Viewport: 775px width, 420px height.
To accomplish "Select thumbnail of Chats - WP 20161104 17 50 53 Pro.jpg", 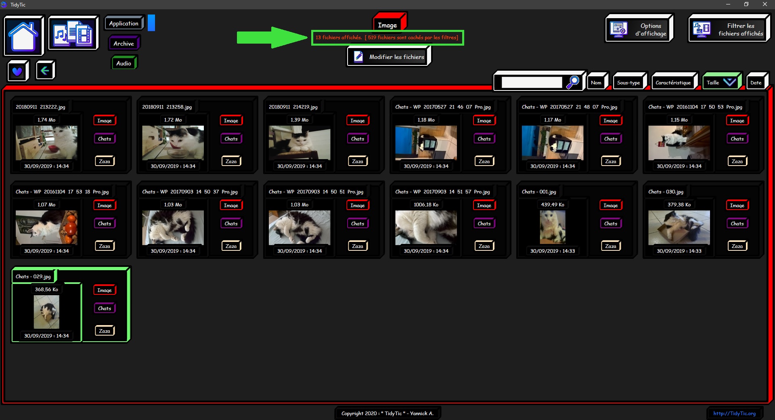I will click(x=679, y=143).
